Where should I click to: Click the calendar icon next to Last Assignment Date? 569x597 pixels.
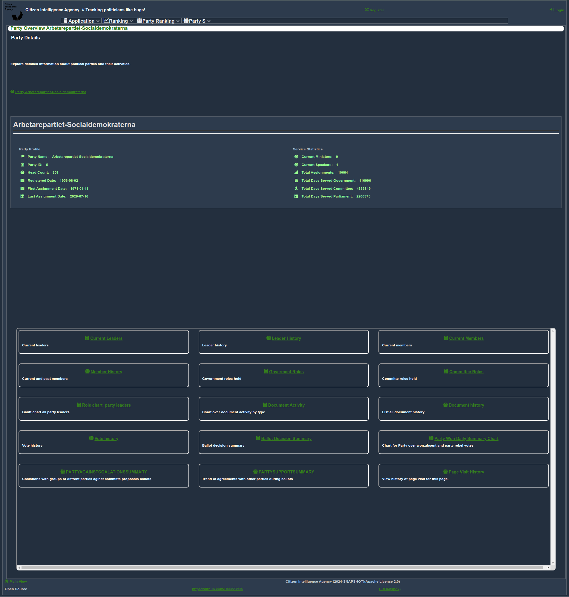pos(22,197)
